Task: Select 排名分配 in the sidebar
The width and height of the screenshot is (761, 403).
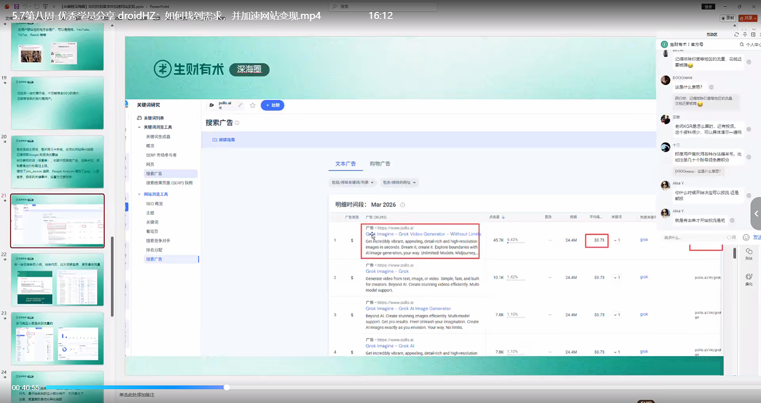Action: (x=154, y=250)
